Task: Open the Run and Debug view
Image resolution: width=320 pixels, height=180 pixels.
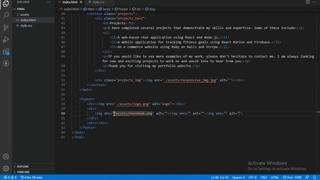Action: coord(6,39)
